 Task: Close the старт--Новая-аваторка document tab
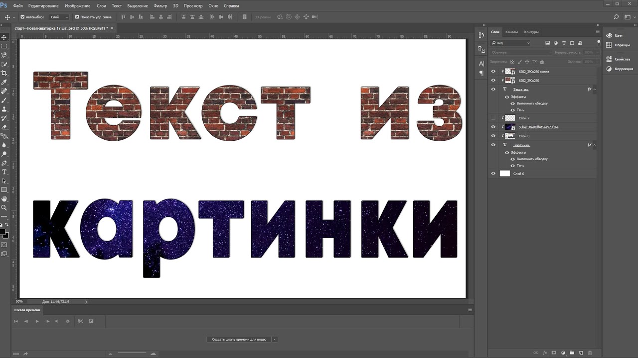point(112,28)
